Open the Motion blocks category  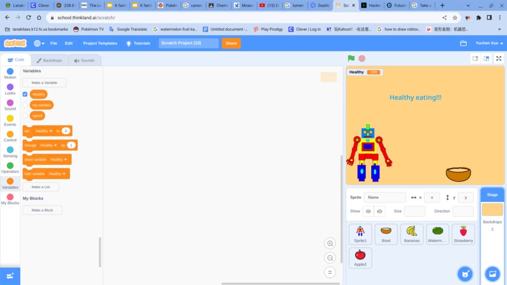[x=10, y=74]
